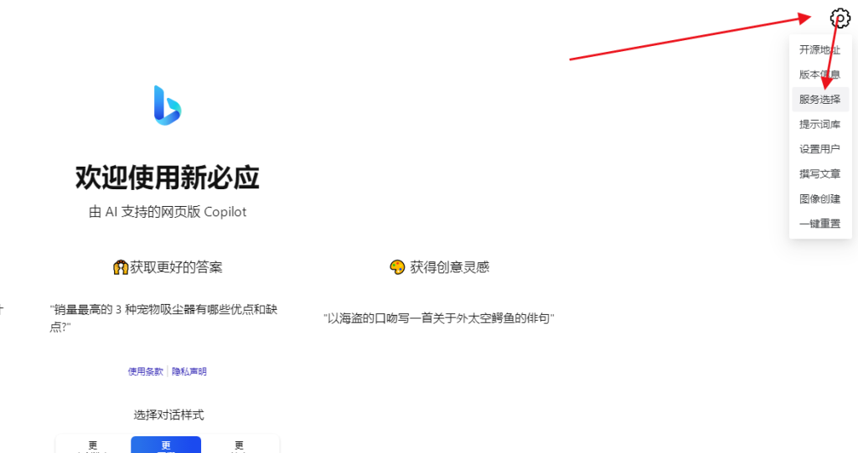
Task: Click the hugging emoji beside 获取更好的答案
Action: click(x=121, y=268)
